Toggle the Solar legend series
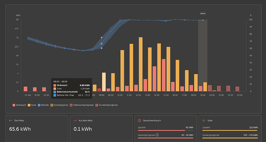The image size is (266, 142). click(x=32, y=105)
